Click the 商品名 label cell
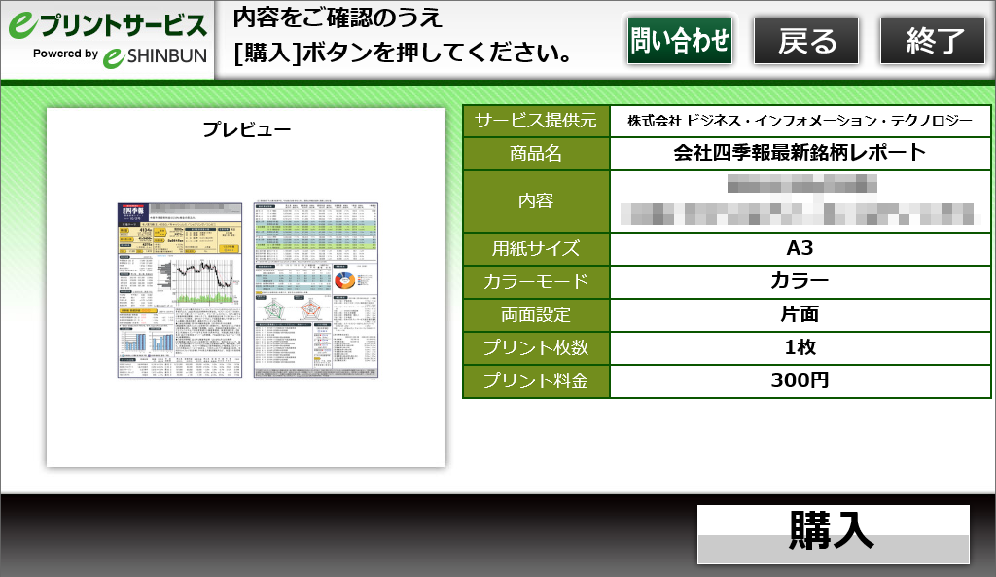Screen dimensions: 996x577 click(536, 153)
